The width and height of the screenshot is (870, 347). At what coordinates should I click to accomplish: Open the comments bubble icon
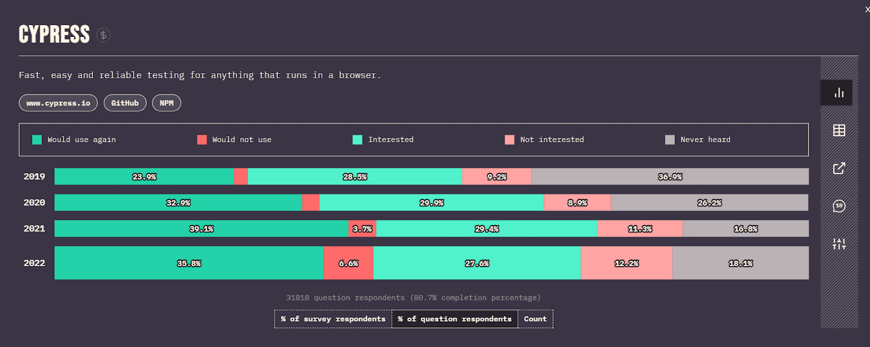(x=838, y=206)
